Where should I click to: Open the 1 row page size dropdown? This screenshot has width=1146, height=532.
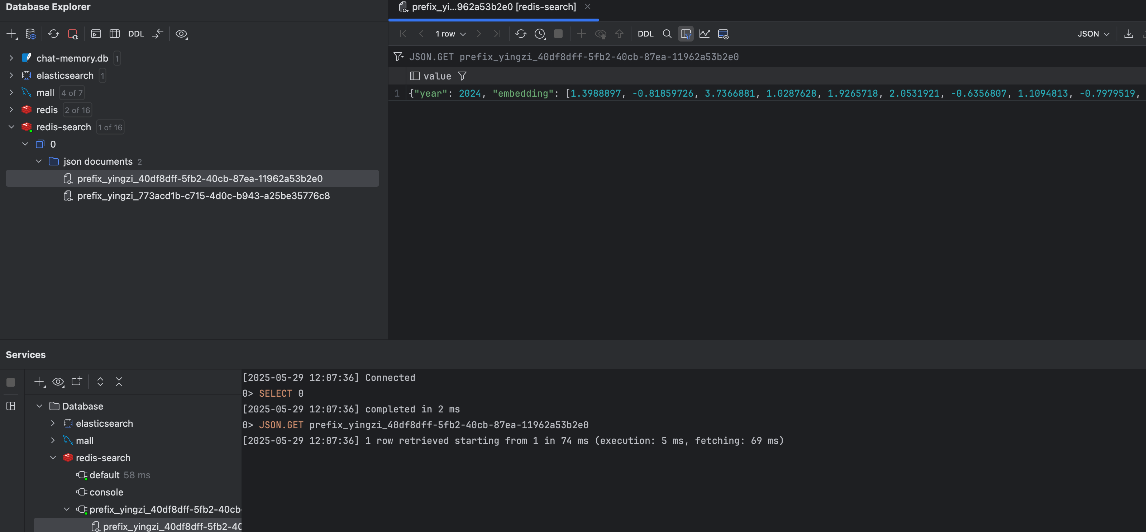coord(450,34)
